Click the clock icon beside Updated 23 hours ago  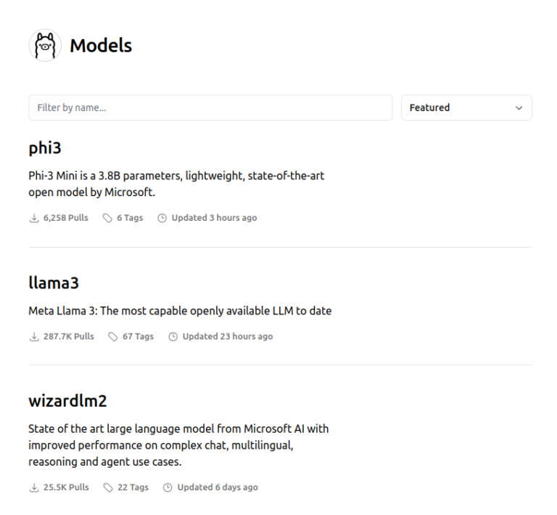173,336
